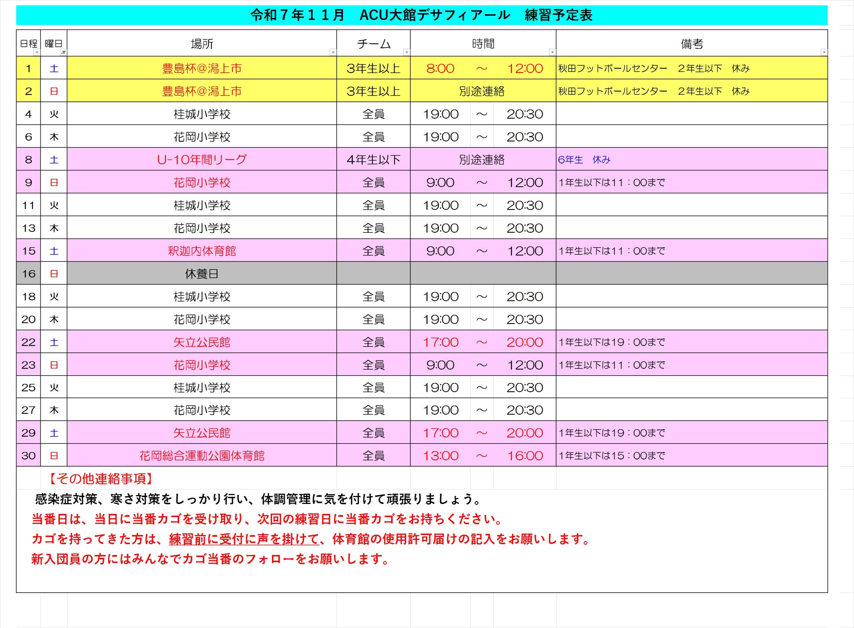Screen dimensions: 854x628
Task: Click the 13:00 start time cell
Action: pos(440,456)
